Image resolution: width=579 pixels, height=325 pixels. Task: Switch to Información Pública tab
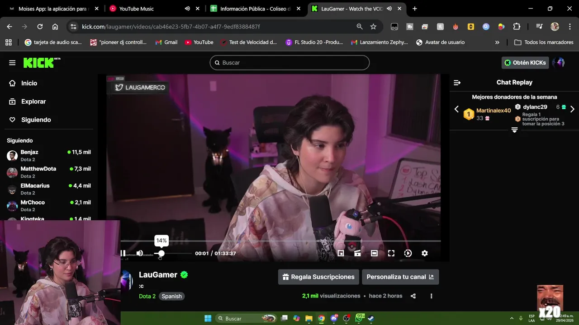click(256, 9)
